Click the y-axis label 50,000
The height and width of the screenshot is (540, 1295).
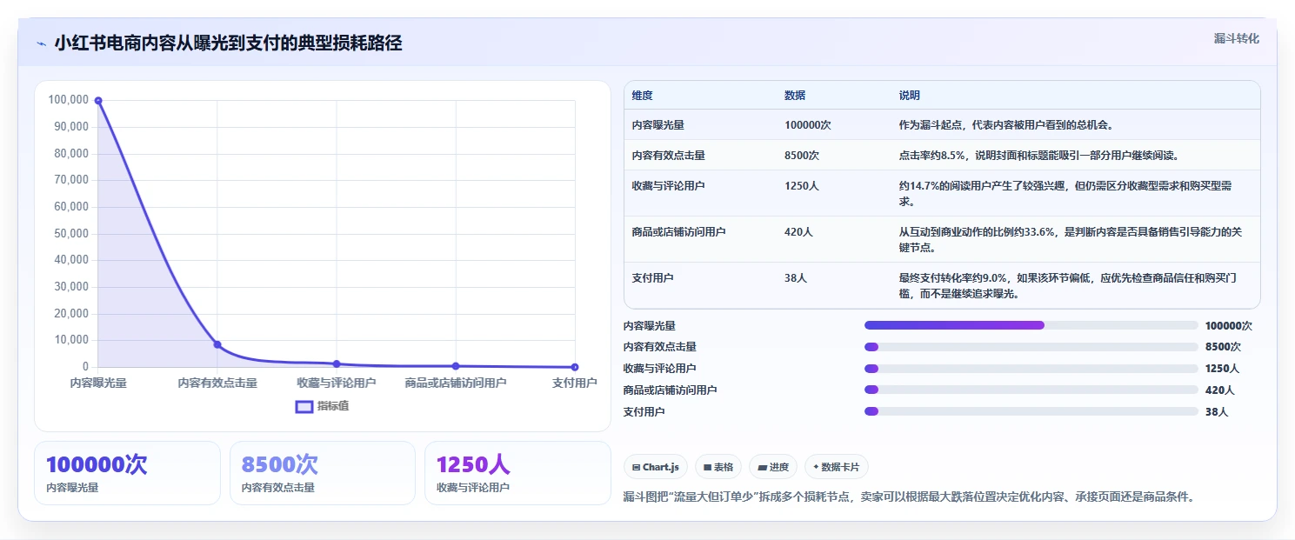(x=71, y=233)
